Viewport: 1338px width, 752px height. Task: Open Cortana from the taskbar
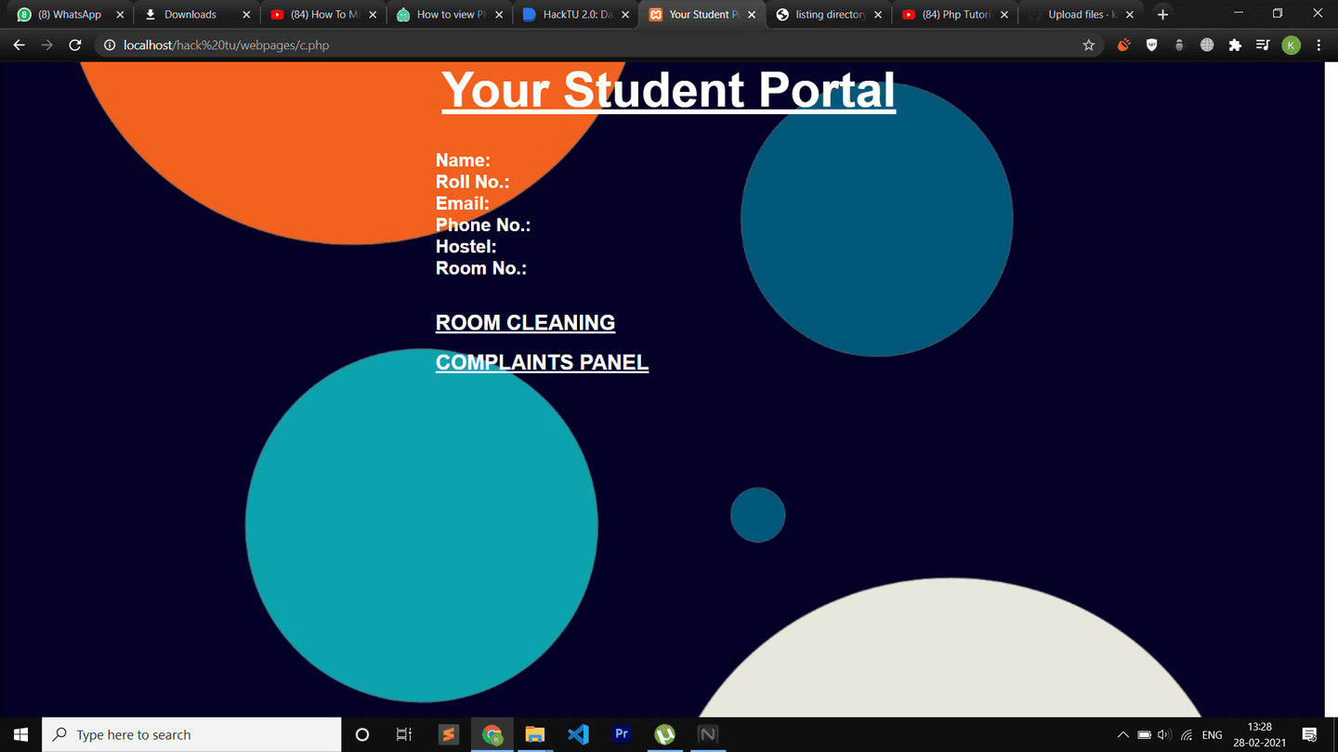click(x=362, y=734)
